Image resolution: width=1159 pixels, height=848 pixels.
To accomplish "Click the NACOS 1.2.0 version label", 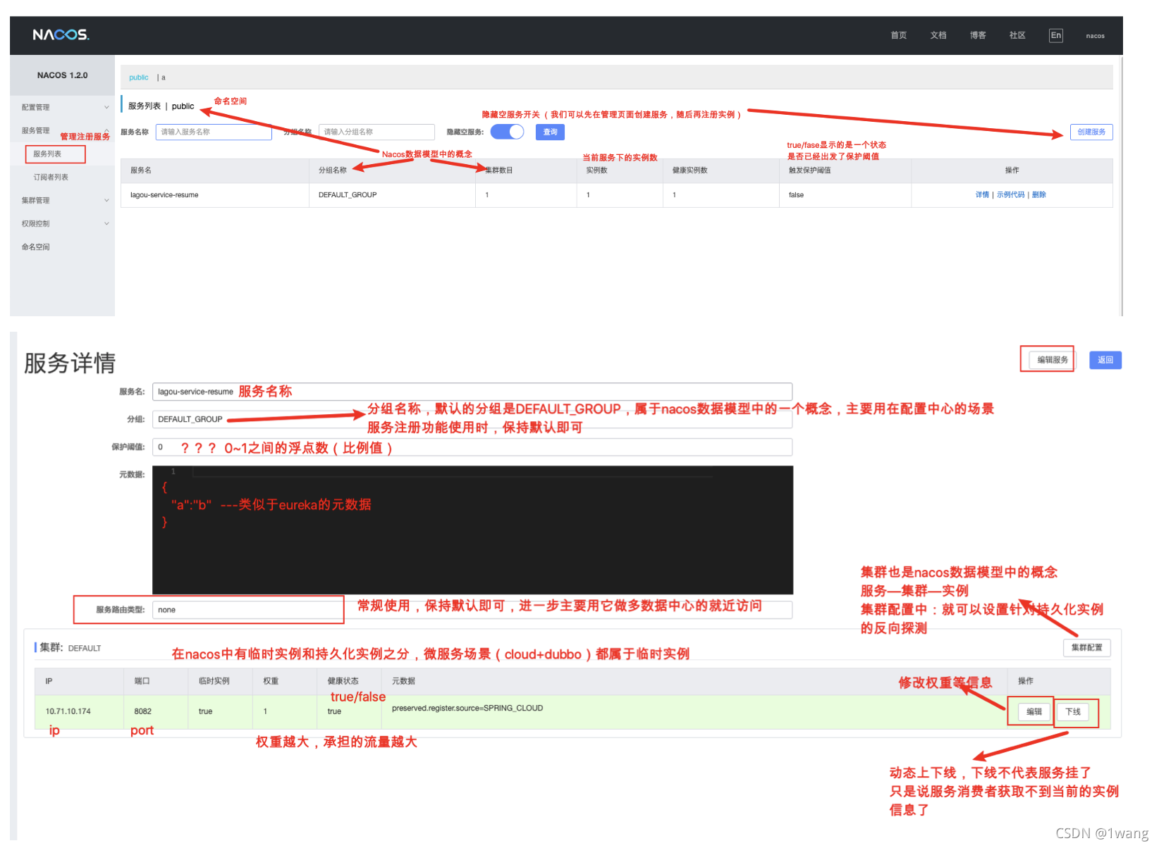I will tap(63, 75).
